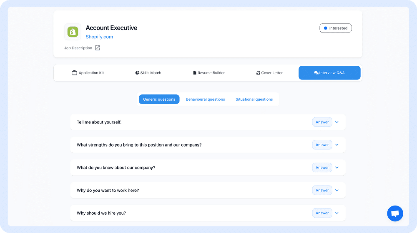Expand the "Tell me about yourself" question
The height and width of the screenshot is (233, 417).
tap(337, 122)
